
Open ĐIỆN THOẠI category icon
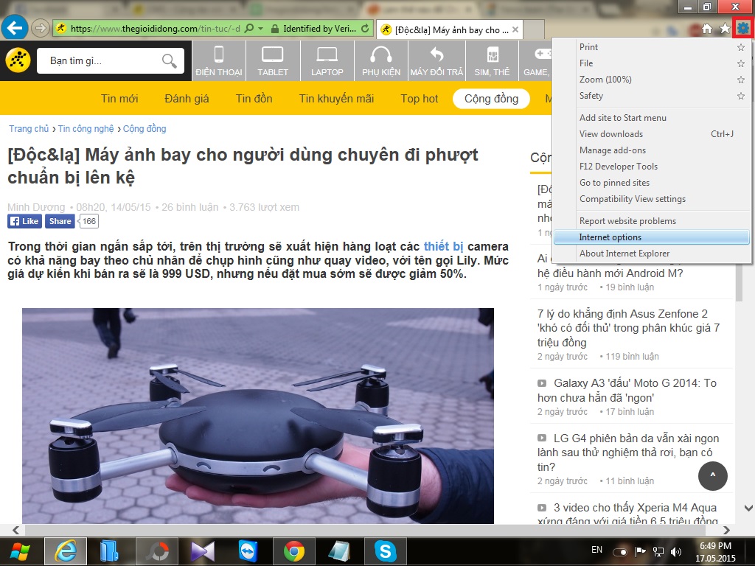pyautogui.click(x=218, y=60)
